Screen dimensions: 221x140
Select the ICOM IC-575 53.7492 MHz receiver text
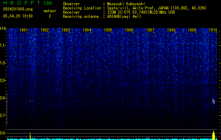[141, 12]
